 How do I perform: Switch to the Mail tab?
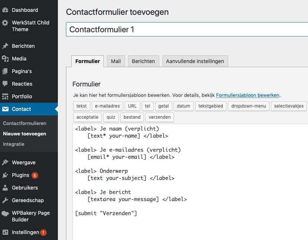click(x=116, y=61)
